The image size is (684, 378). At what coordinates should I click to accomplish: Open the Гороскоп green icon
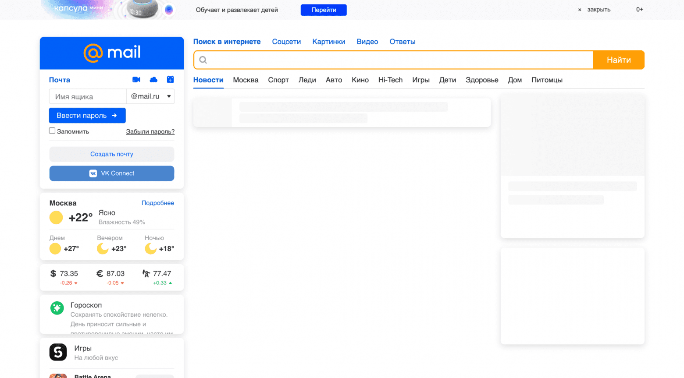(x=57, y=308)
